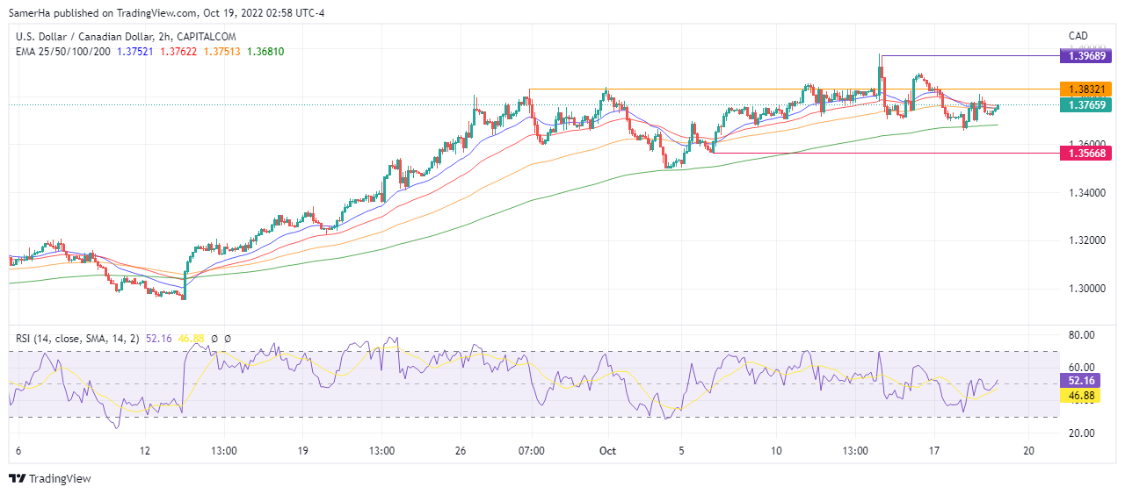1125x494 pixels.
Task: Open the CAD currency label on price axis
Action: 1078,36
